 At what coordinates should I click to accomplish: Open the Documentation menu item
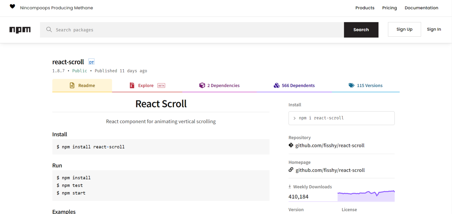tap(421, 8)
